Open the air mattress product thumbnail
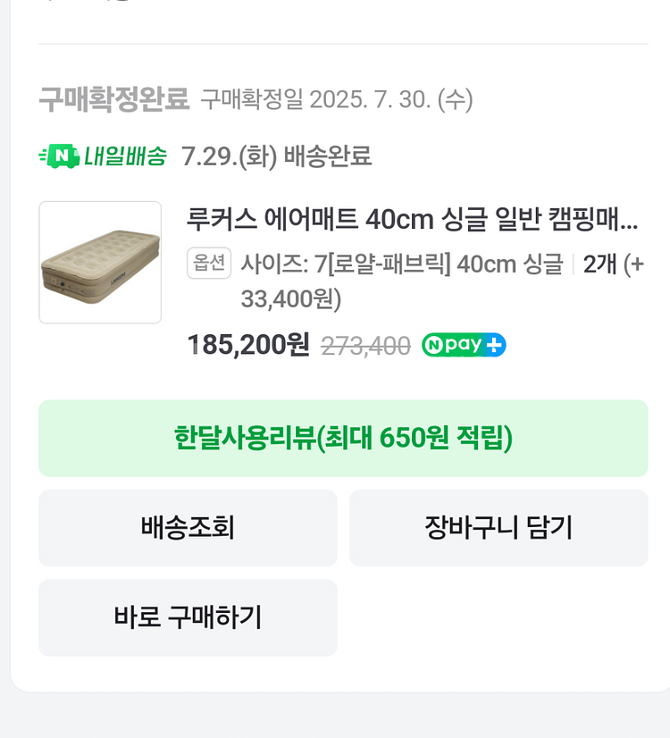 [x=100, y=262]
